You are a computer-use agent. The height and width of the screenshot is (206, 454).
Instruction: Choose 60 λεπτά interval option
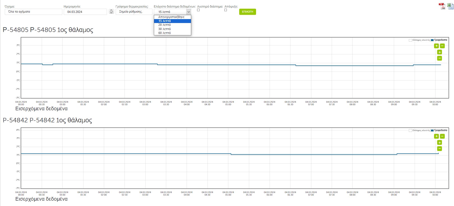point(172,33)
